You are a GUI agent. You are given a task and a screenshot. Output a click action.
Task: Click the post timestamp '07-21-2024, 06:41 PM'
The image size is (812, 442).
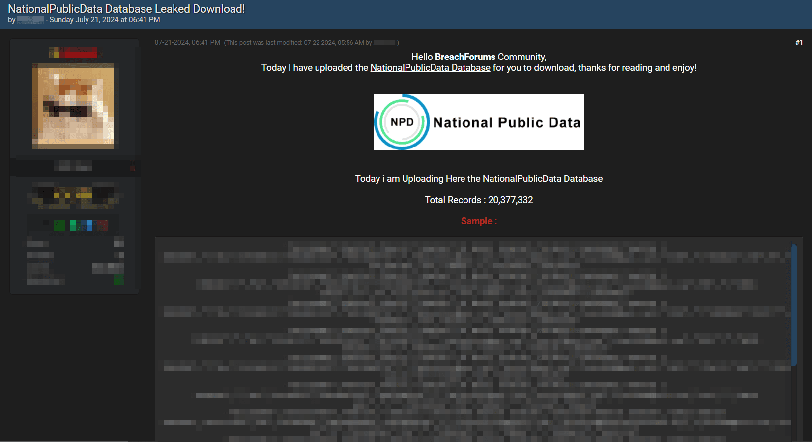click(x=187, y=43)
